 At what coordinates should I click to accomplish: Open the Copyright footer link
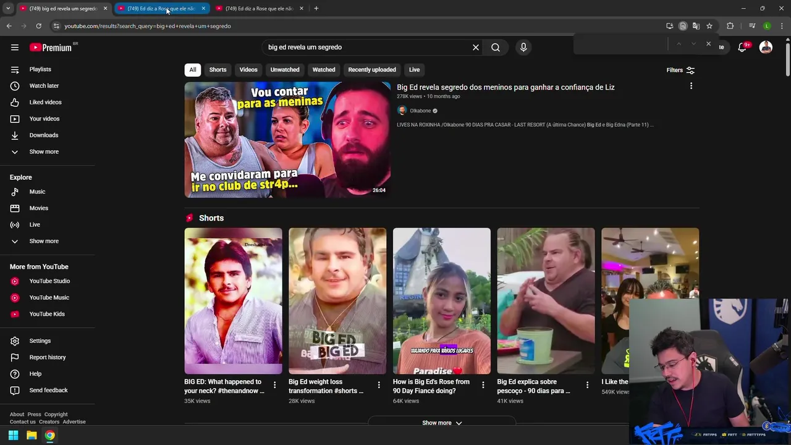point(56,415)
